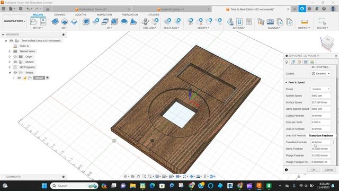The image size is (339, 191).
Task: Open the SETUP dropdown menu
Action: (x=38, y=28)
